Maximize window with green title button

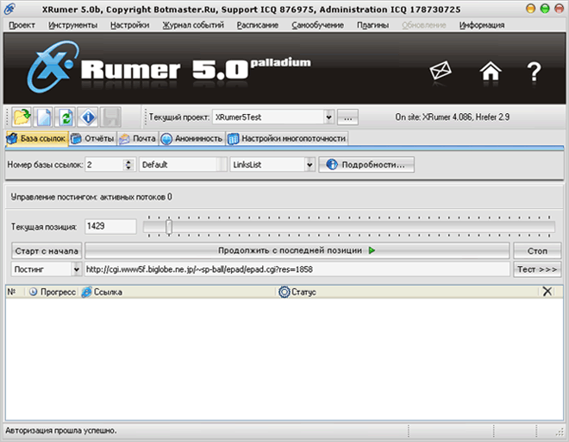pyautogui.click(x=545, y=9)
